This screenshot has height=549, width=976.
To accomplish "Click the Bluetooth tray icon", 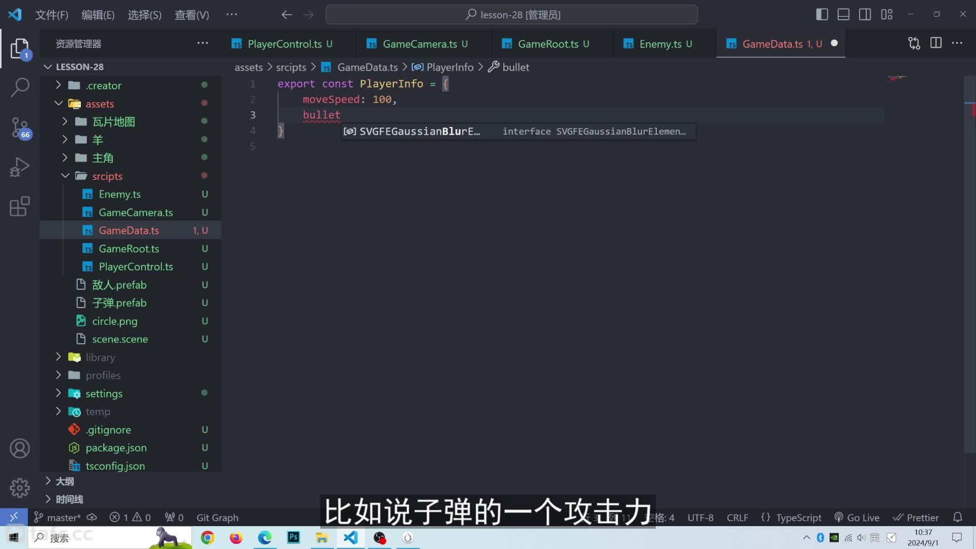I will pos(820,537).
